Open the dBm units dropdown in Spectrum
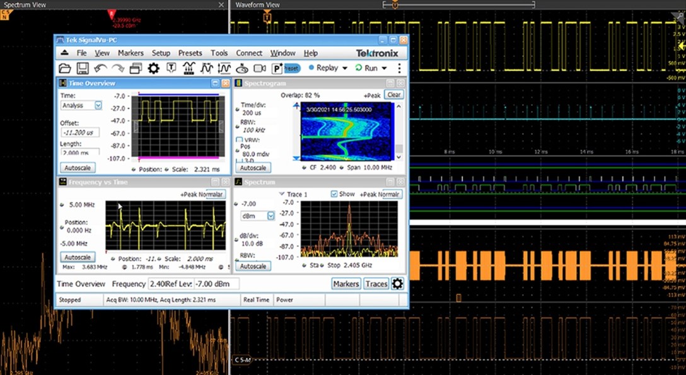The height and width of the screenshot is (375, 686). [x=271, y=216]
